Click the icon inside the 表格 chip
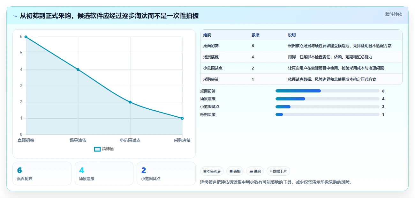 pyautogui.click(x=231, y=172)
